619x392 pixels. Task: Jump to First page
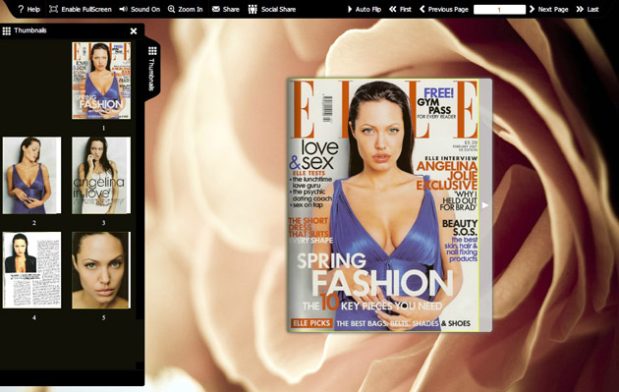click(x=400, y=9)
